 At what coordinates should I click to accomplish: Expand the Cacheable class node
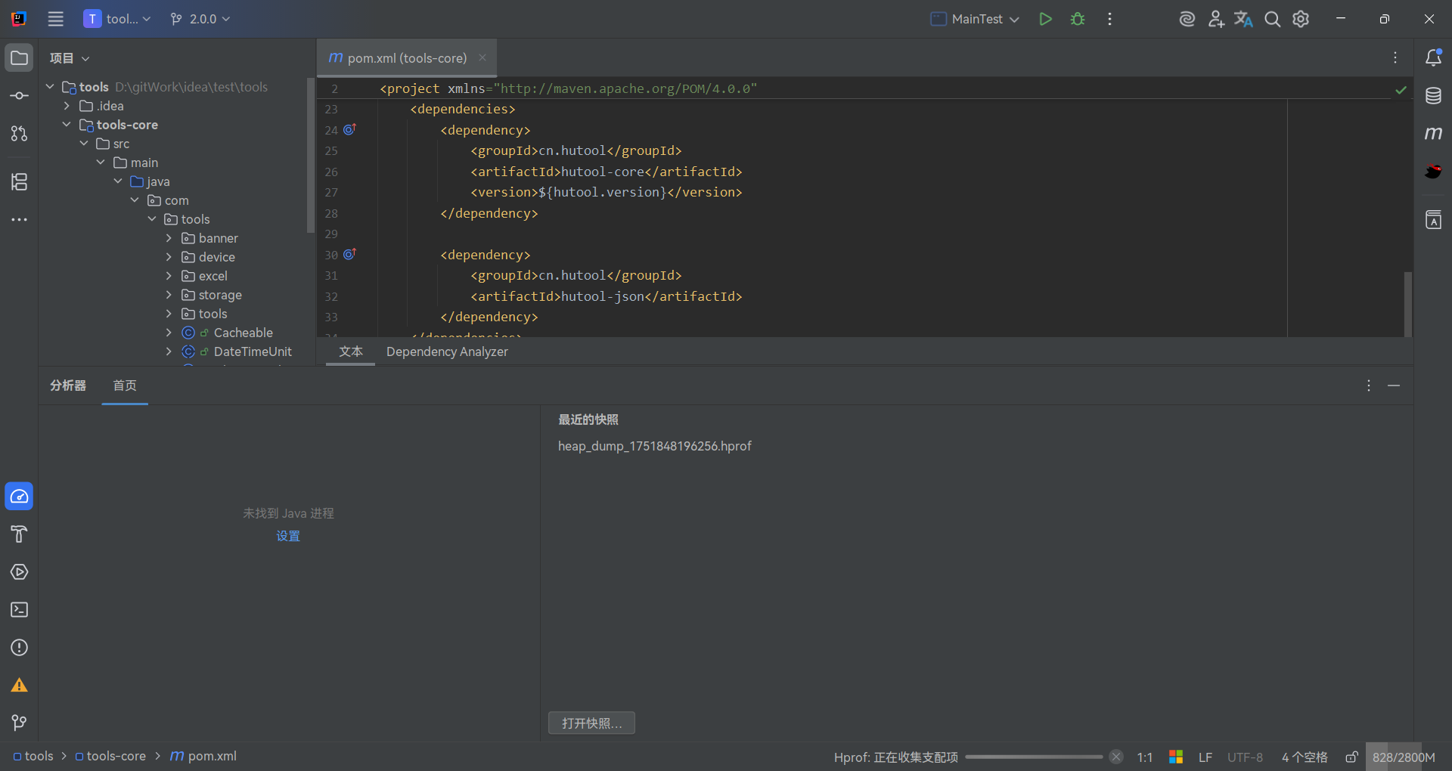pos(169,333)
